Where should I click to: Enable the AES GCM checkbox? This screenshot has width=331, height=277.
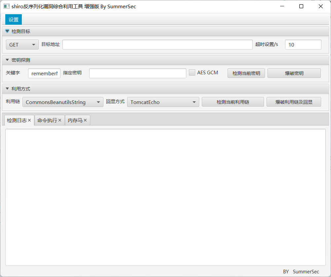[192, 73]
